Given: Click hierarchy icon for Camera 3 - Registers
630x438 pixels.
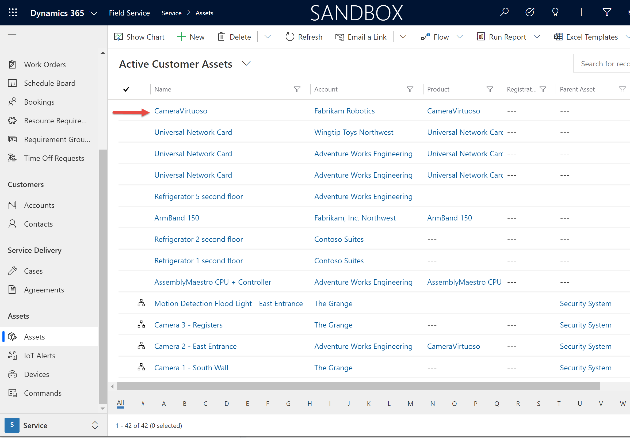Looking at the screenshot, I should (x=141, y=324).
